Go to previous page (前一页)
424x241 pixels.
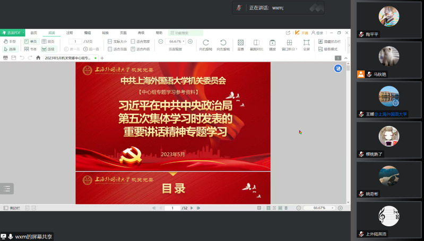72,49
